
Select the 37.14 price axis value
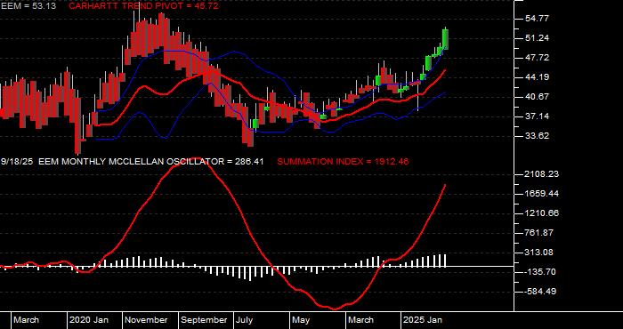537,116
